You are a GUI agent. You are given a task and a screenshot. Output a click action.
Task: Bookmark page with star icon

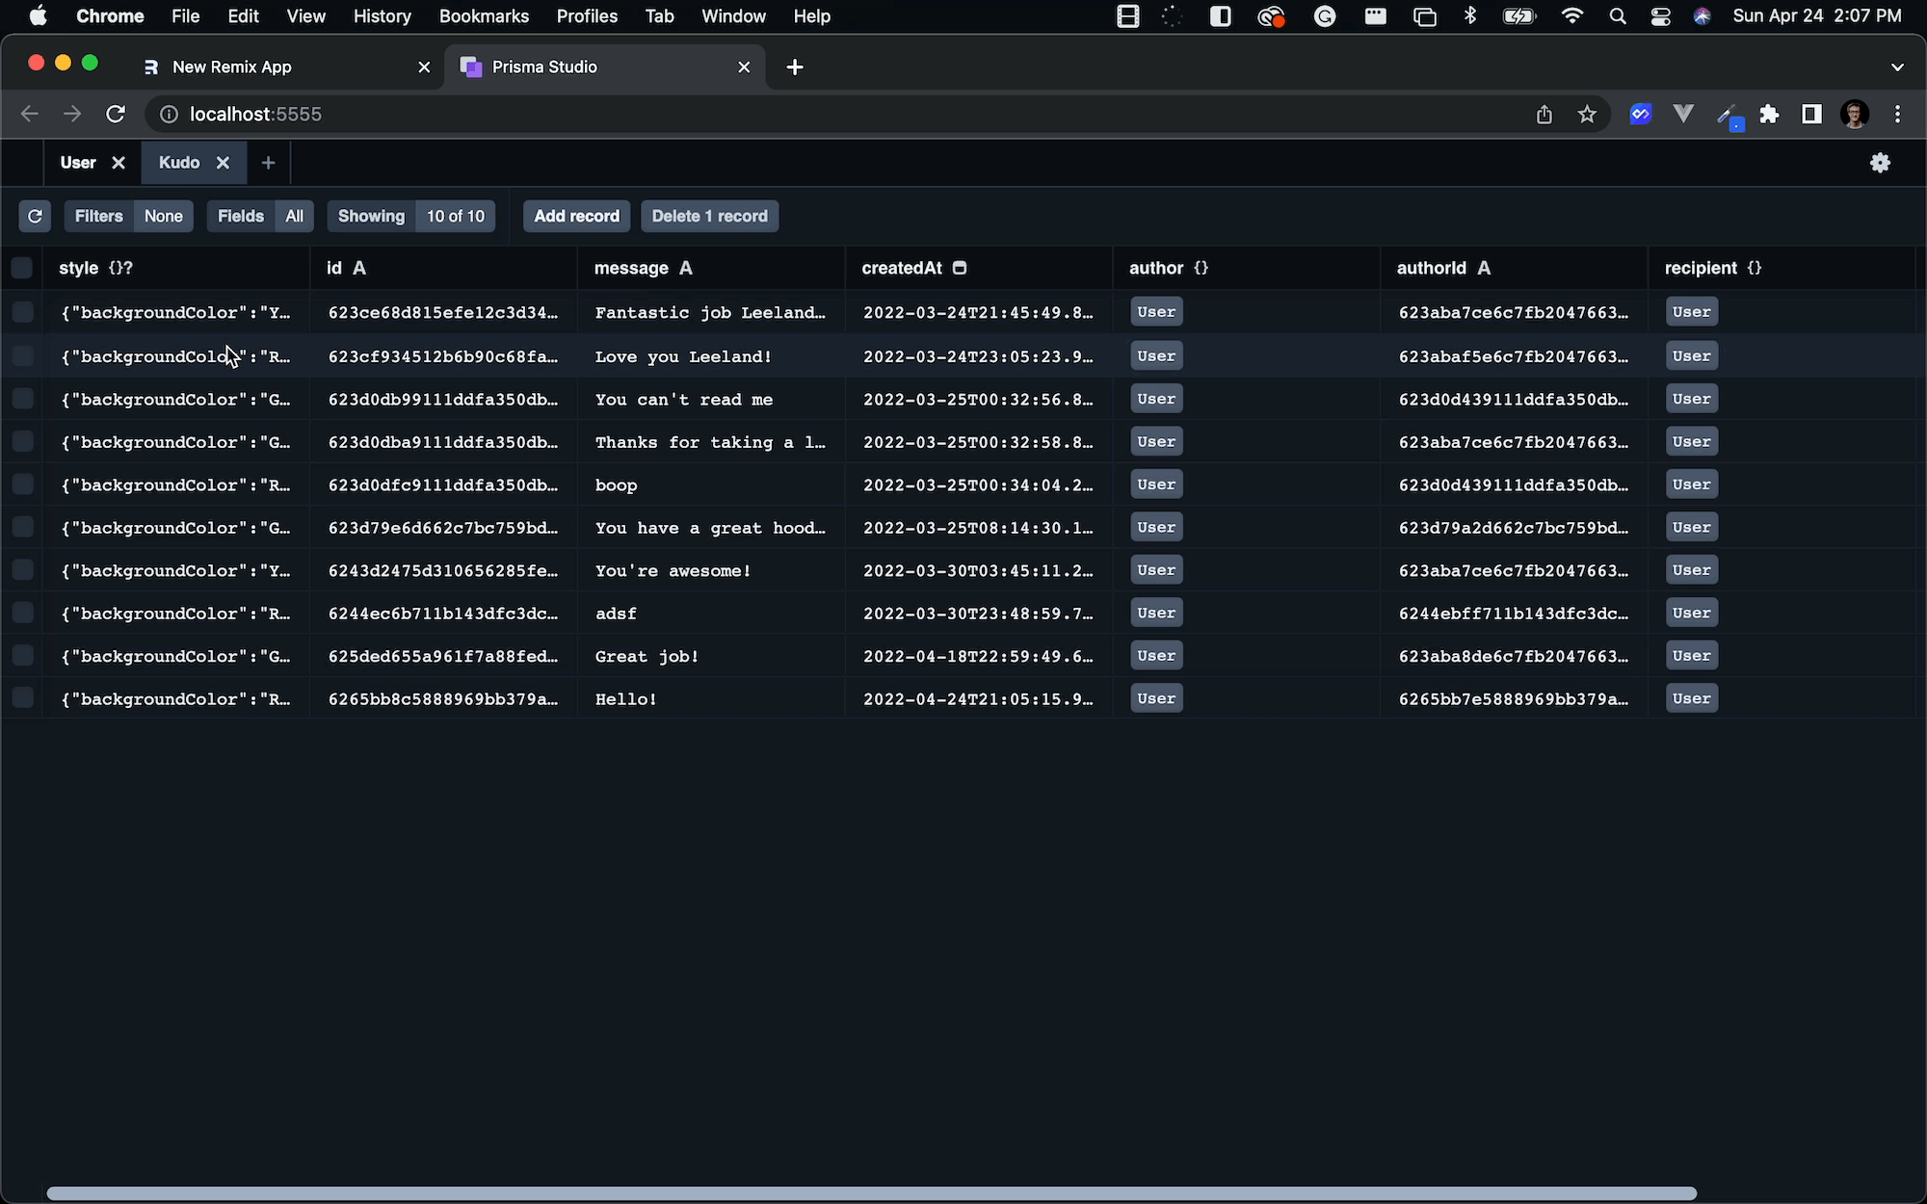pos(1587,115)
